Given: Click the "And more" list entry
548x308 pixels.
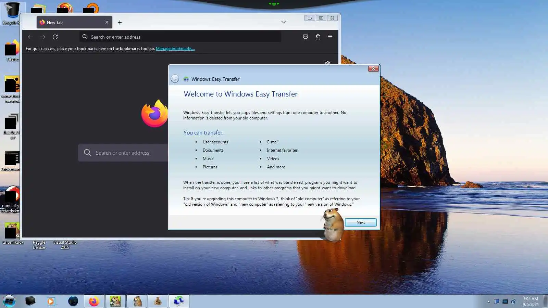Looking at the screenshot, I should coord(276,167).
